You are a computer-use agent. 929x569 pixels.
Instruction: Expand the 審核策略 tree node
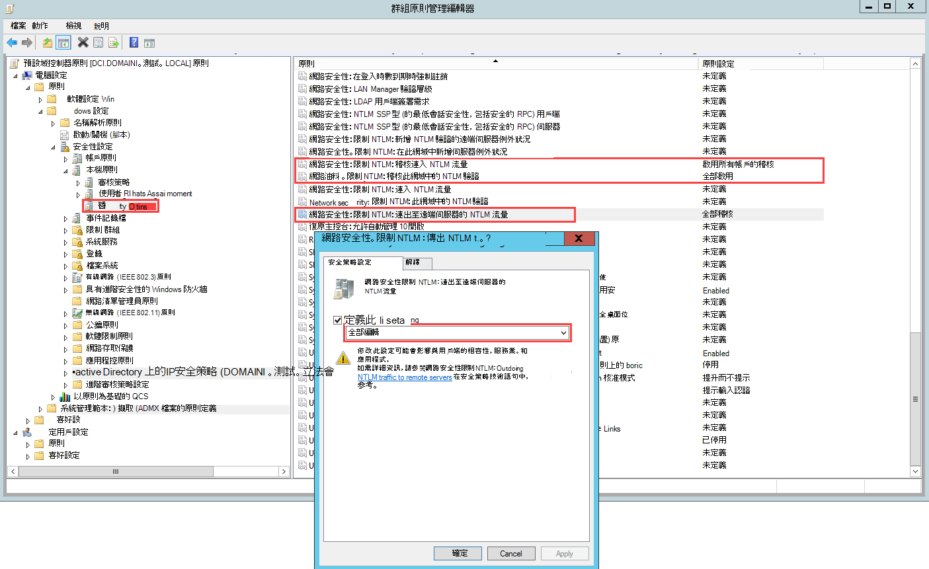click(x=78, y=182)
